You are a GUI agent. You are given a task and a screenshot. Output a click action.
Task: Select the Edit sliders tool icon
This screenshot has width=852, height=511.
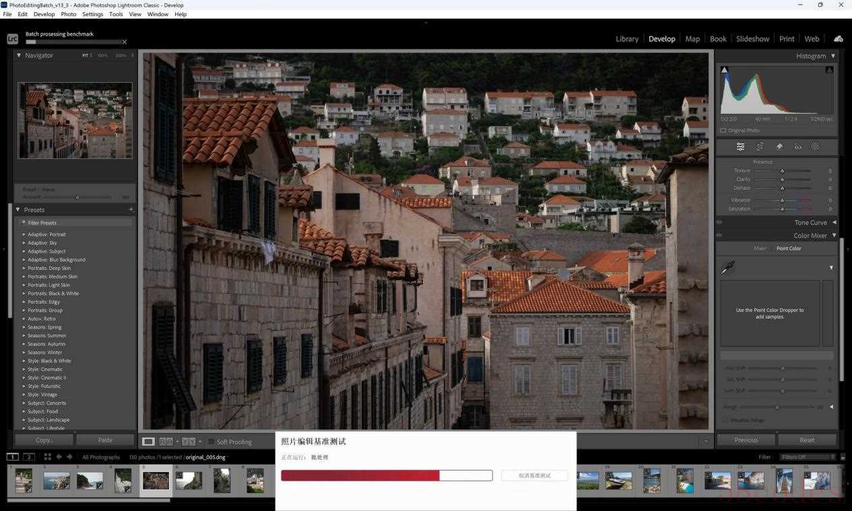pyautogui.click(x=740, y=147)
